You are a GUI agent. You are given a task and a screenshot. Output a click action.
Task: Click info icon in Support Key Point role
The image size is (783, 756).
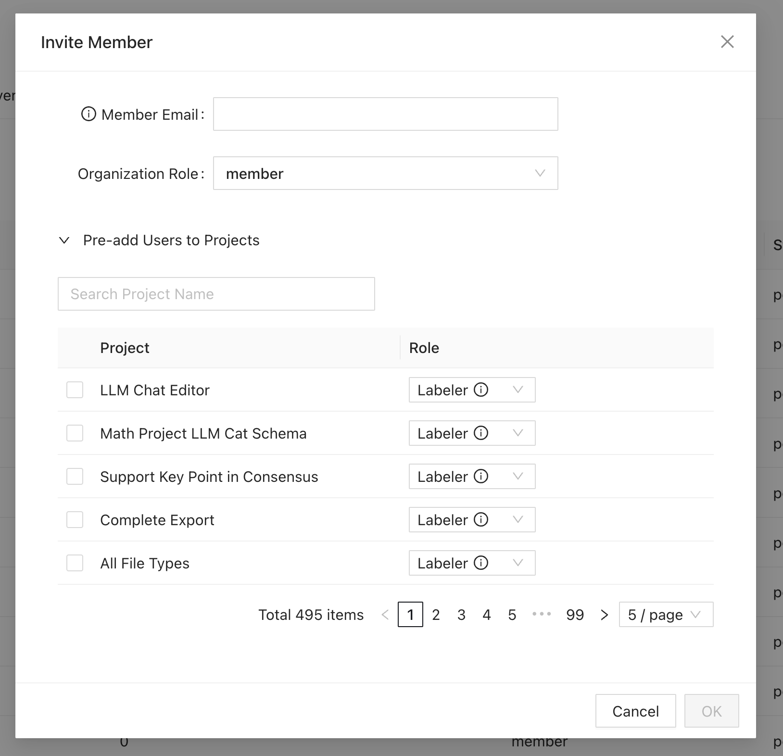[481, 476]
